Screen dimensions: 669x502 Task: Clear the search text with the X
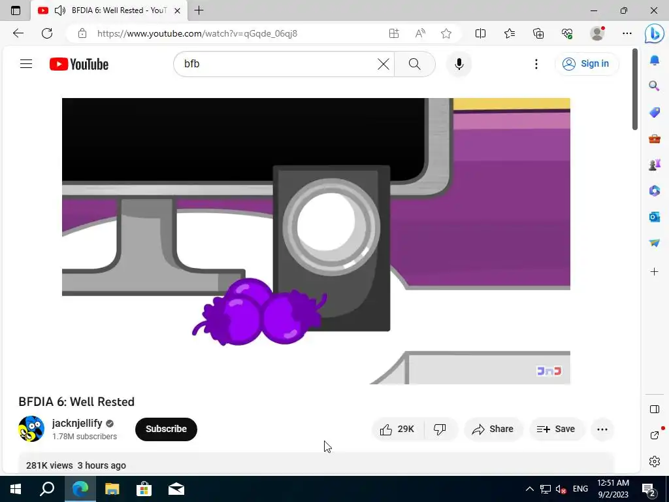[x=383, y=64]
